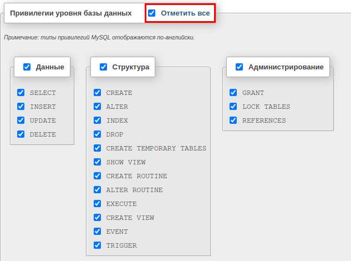
Task: Click the 'Структура' legend label
Action: (131, 67)
